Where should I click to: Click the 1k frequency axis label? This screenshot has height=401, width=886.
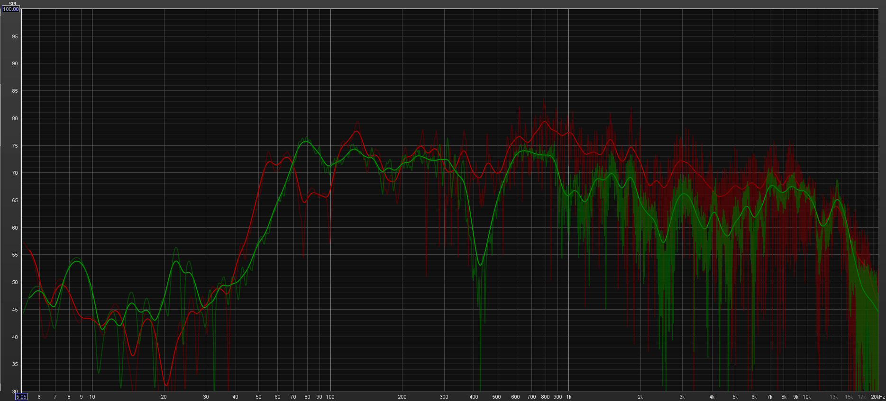pos(568,397)
